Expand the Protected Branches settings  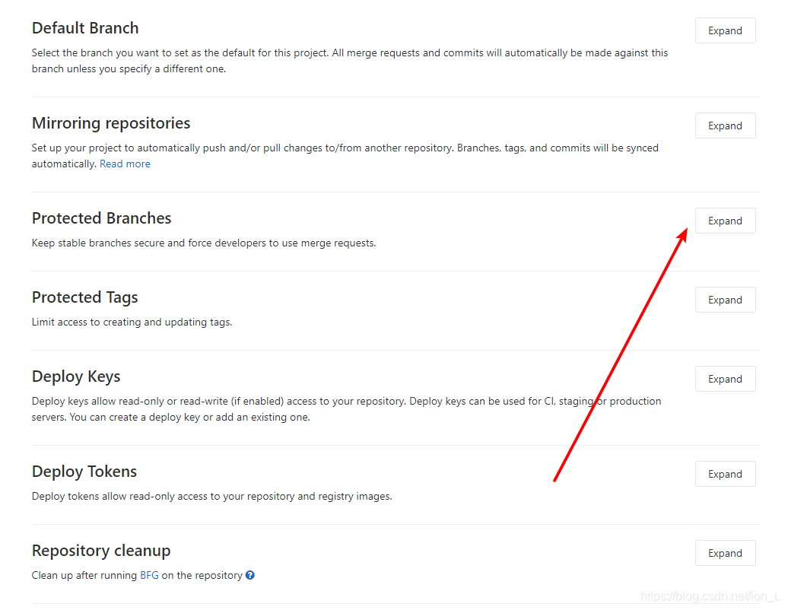[725, 221]
